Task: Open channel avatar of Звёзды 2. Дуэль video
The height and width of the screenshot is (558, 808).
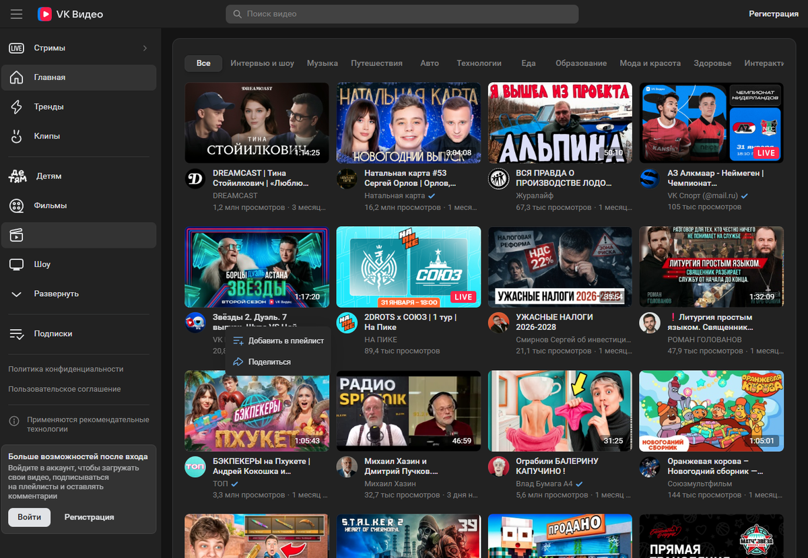Action: coord(195,322)
